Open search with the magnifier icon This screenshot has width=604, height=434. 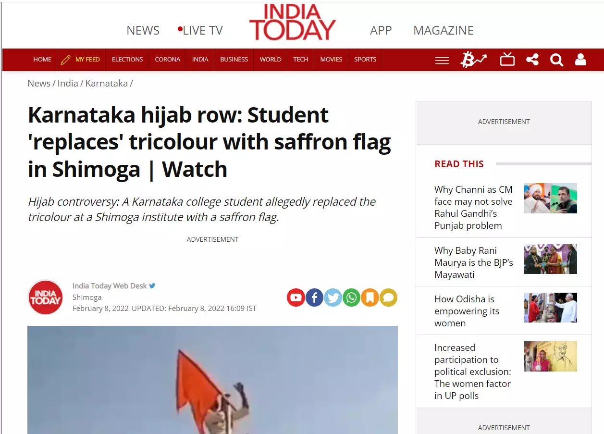(556, 60)
